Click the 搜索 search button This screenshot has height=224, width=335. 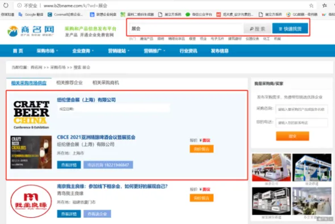(257, 28)
